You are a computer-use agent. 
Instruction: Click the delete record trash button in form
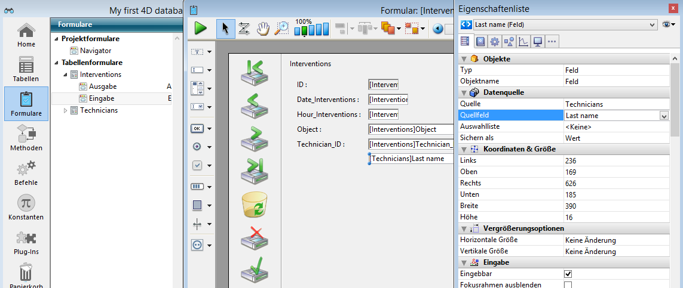pos(255,205)
